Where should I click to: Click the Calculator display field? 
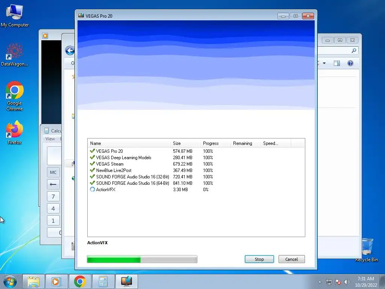[x=54, y=156]
